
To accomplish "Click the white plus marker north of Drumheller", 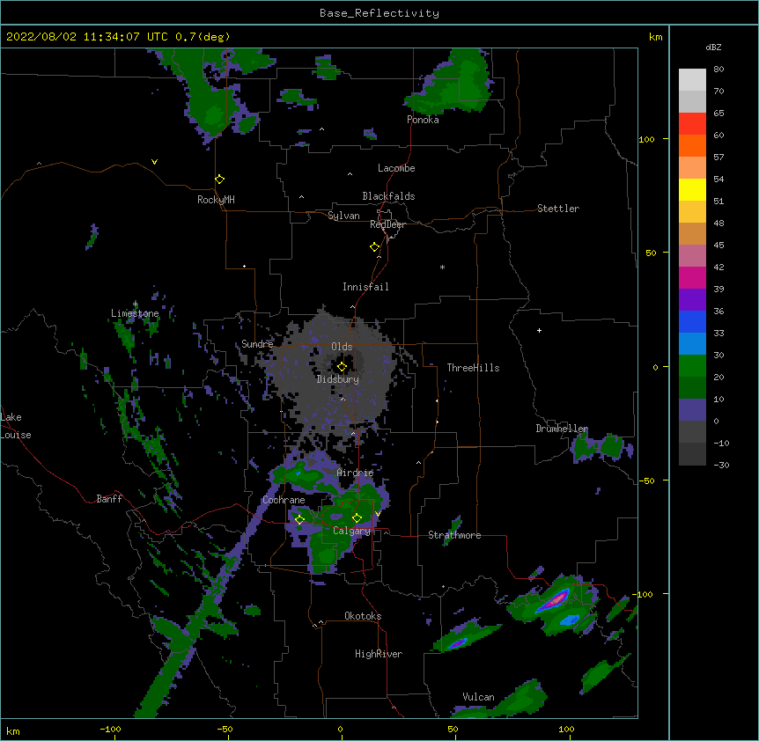I will (x=539, y=330).
